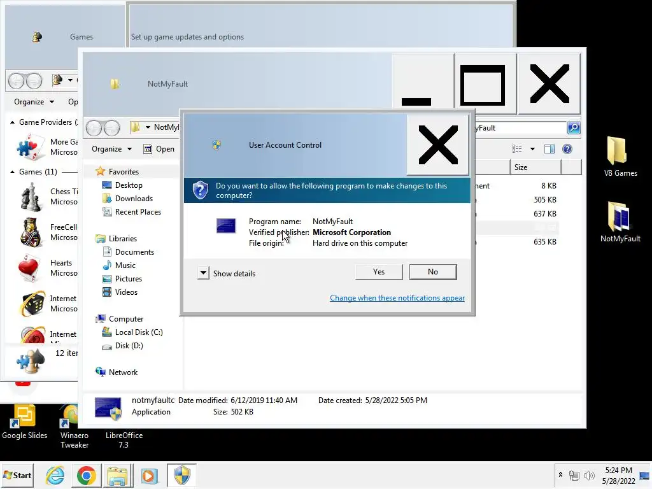The width and height of the screenshot is (652, 489).
Task: Click Open in NotMyFault toolbar
Action: (x=159, y=149)
